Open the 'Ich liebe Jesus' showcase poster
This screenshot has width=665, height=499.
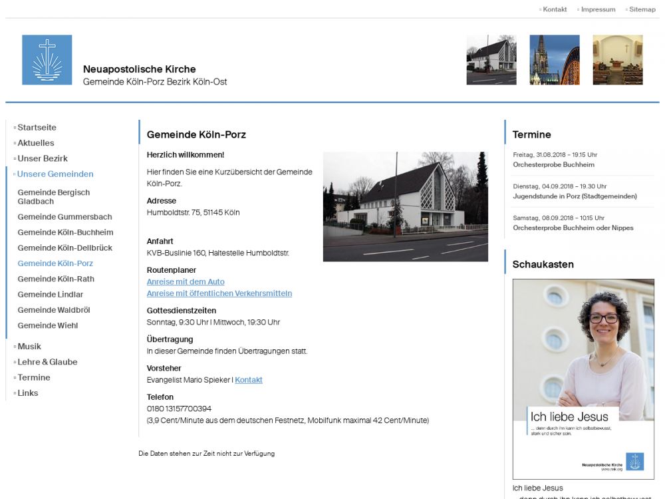tap(583, 379)
